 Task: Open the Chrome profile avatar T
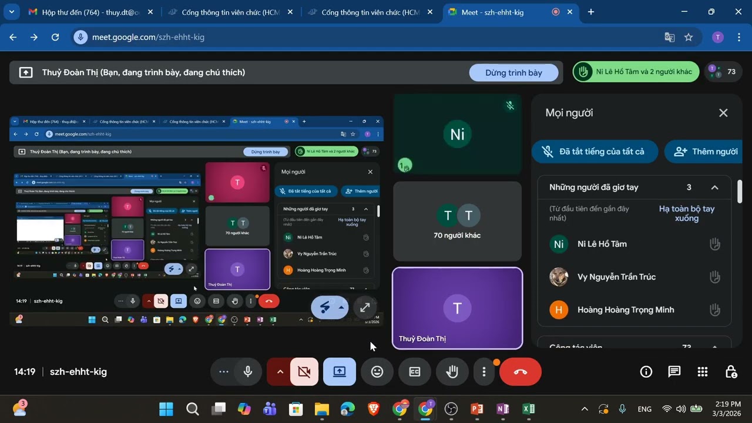click(x=717, y=37)
